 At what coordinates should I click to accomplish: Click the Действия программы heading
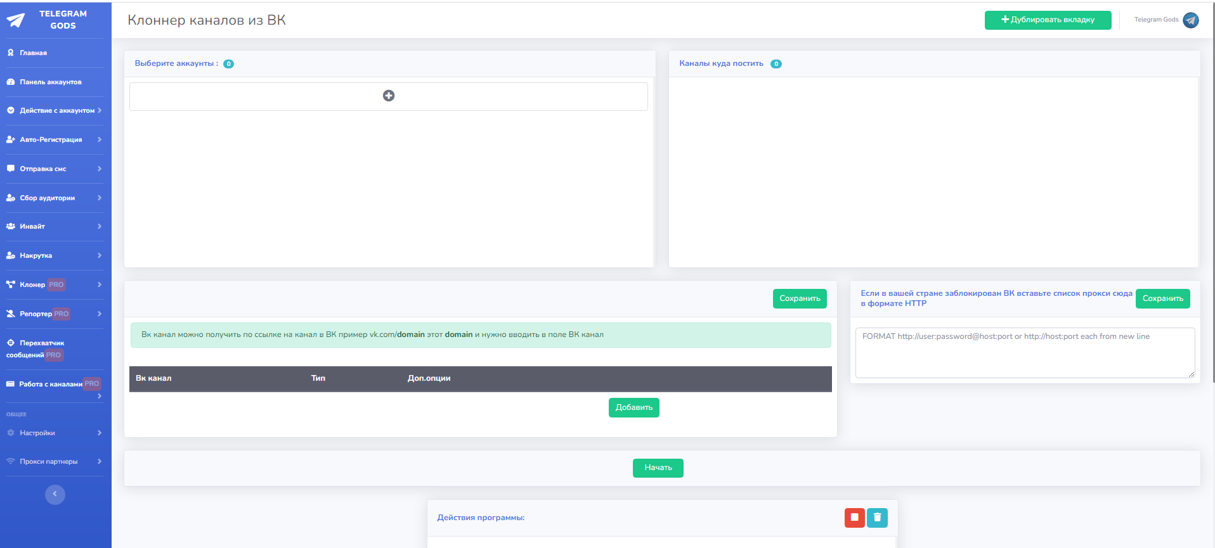pyautogui.click(x=481, y=518)
